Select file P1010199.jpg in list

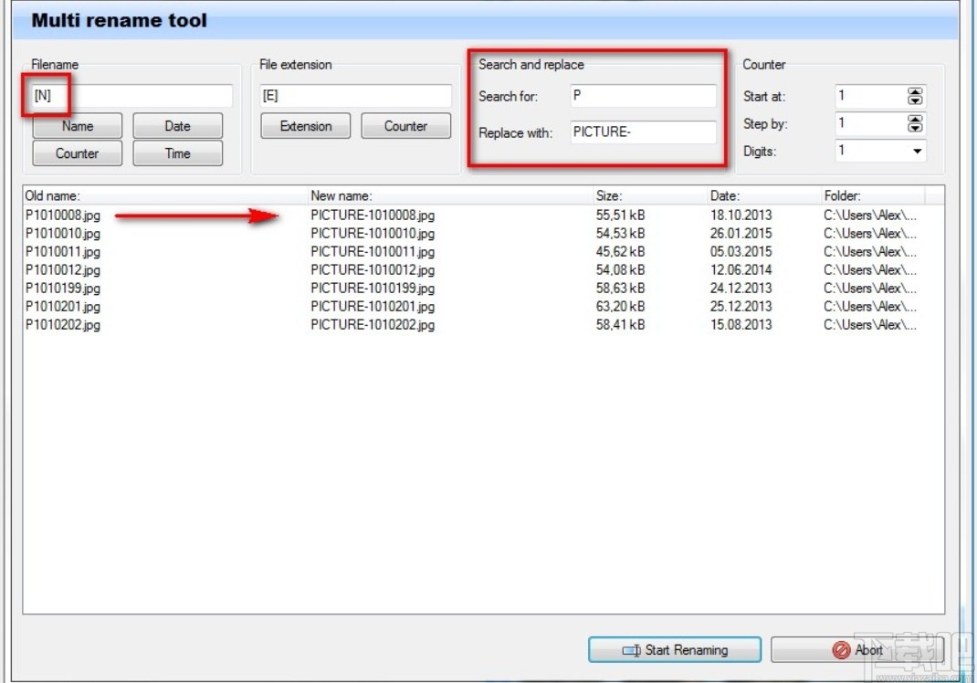[x=63, y=289]
